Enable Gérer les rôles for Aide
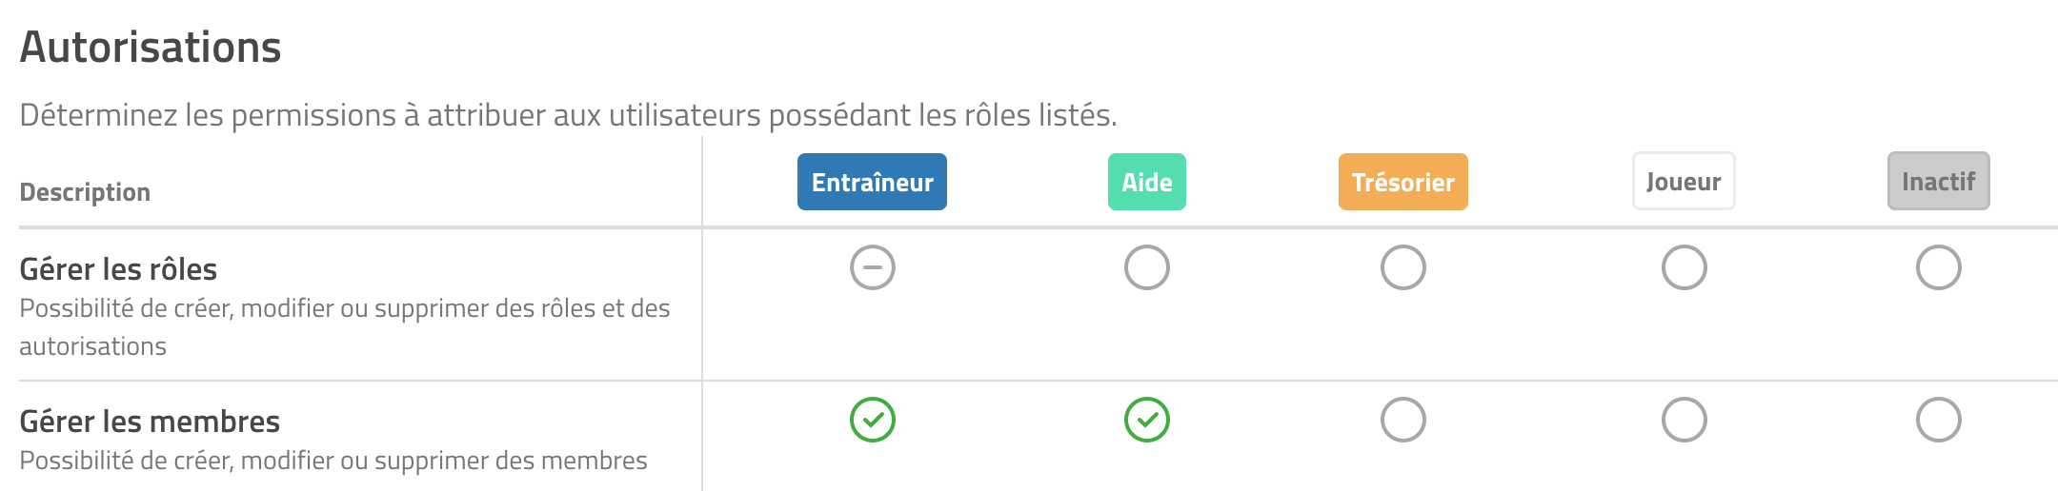Screen dimensions: 2058x491 point(1147,267)
